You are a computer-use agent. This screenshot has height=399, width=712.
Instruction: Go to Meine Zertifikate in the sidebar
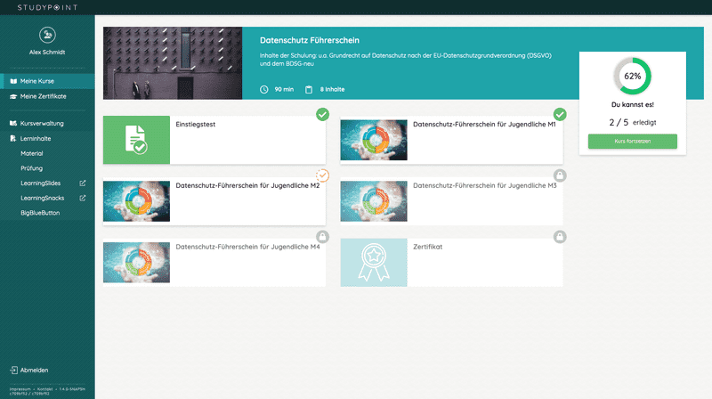pyautogui.click(x=43, y=96)
